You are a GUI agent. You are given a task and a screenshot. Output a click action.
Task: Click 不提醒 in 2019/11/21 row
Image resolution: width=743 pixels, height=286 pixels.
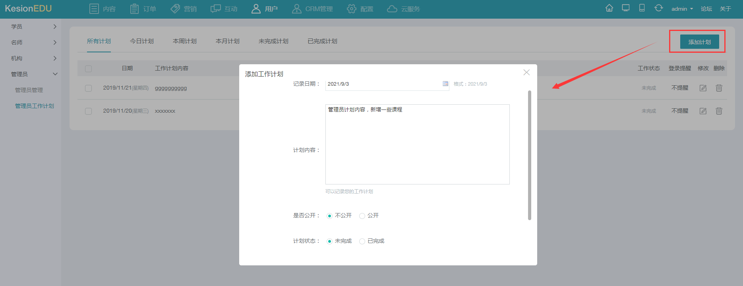pos(680,88)
